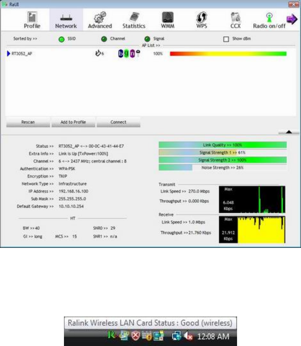Sort AP list by Channel
The image size is (301, 346).
(x=104, y=39)
